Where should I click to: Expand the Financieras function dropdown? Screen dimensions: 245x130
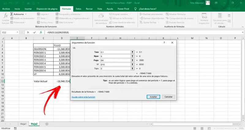[x=19, y=22]
